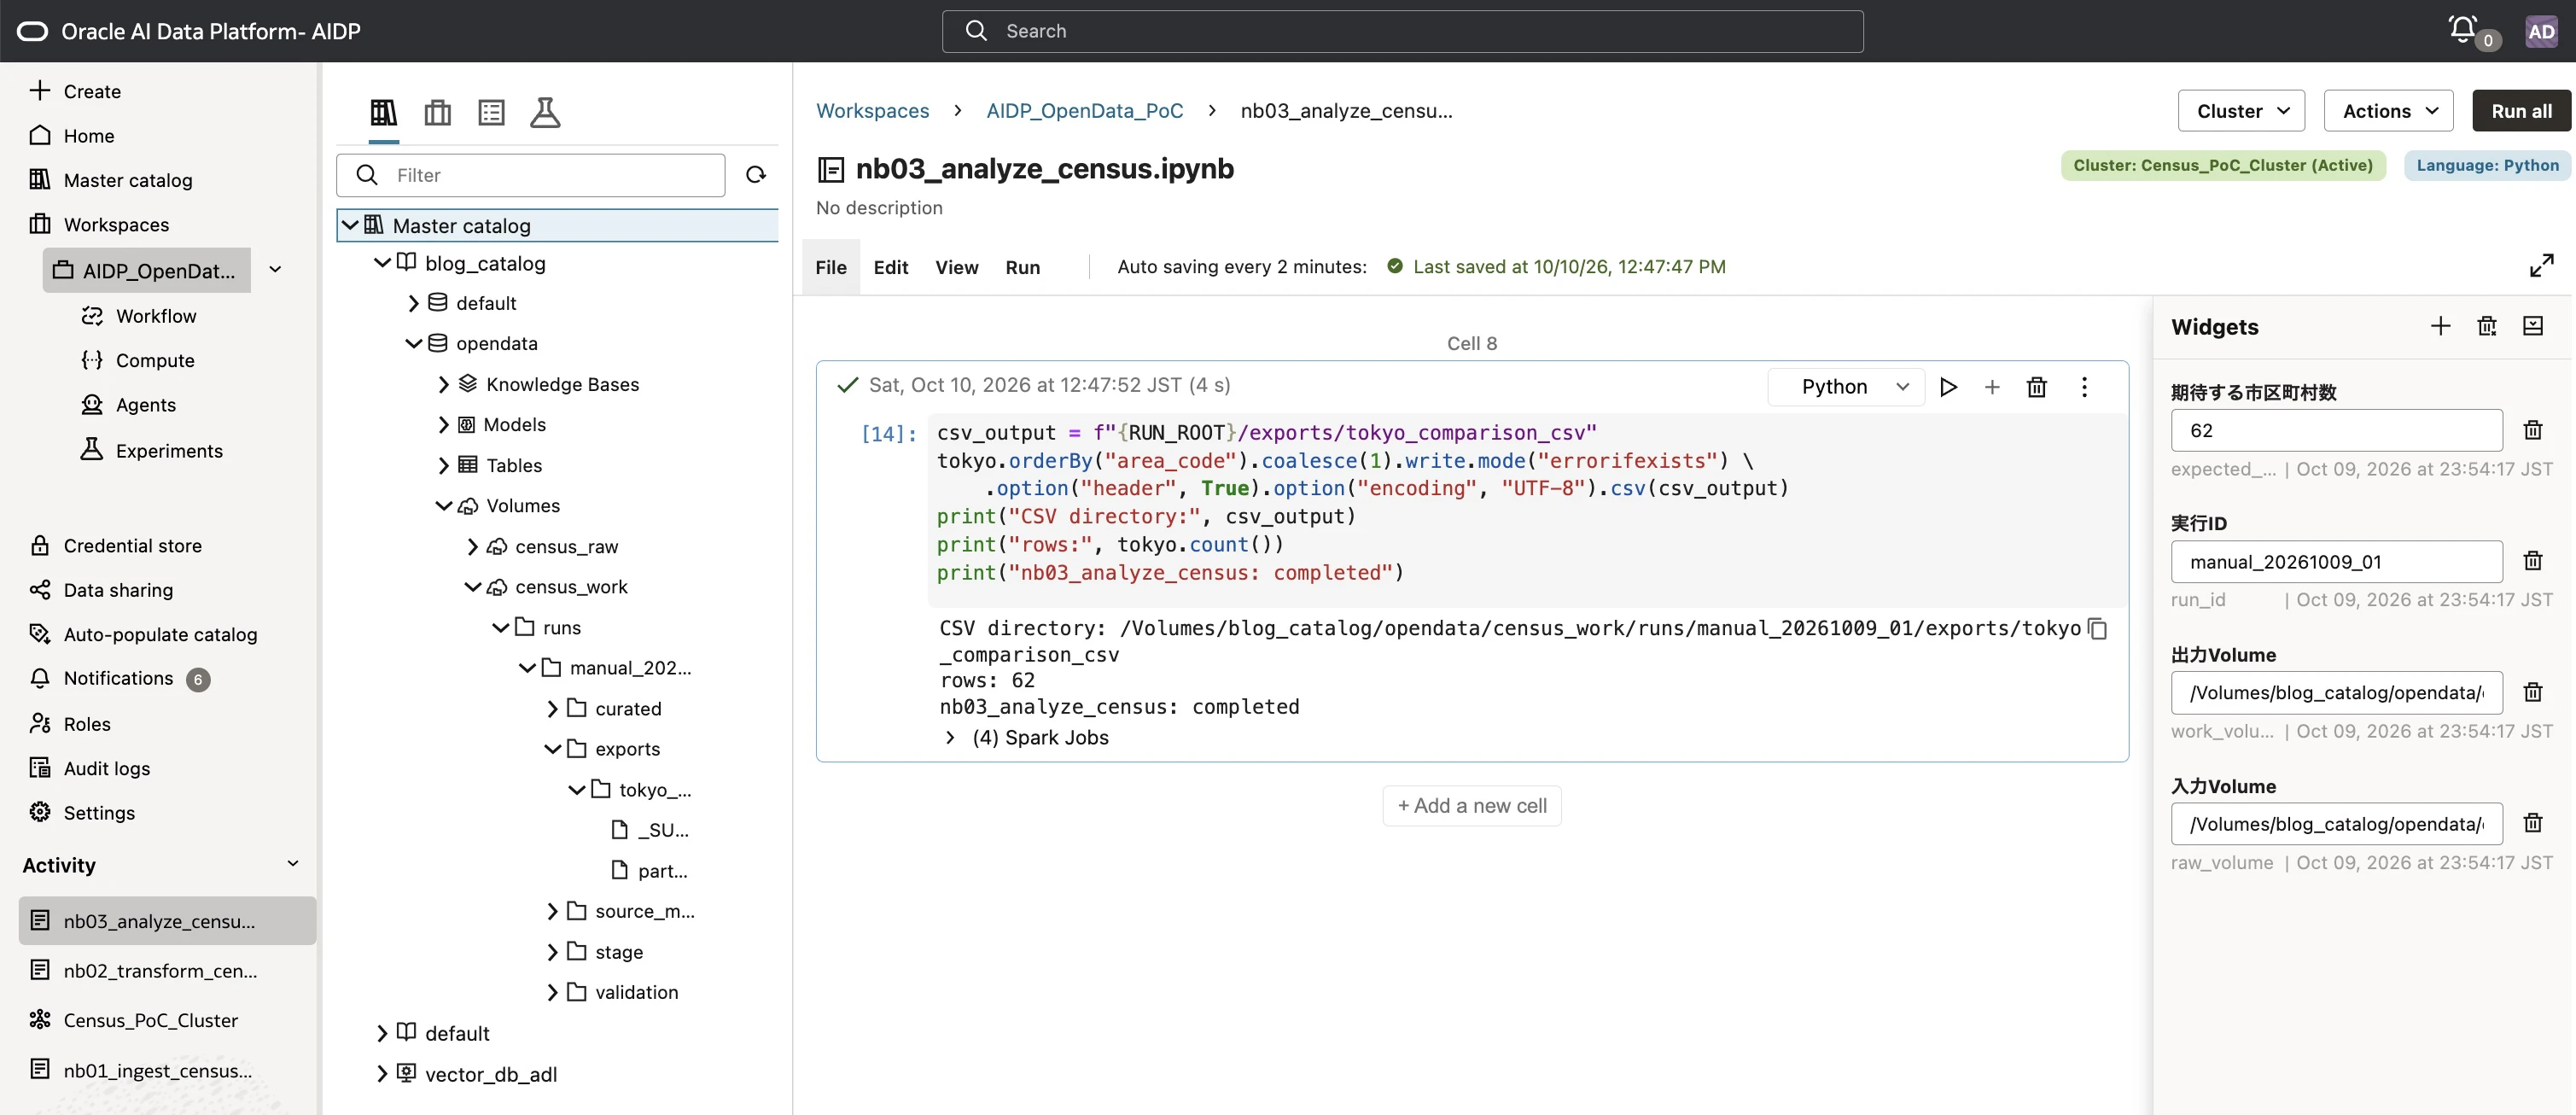Image resolution: width=2576 pixels, height=1115 pixels.
Task: Select the catalog browser panel icon
Action: (x=384, y=112)
